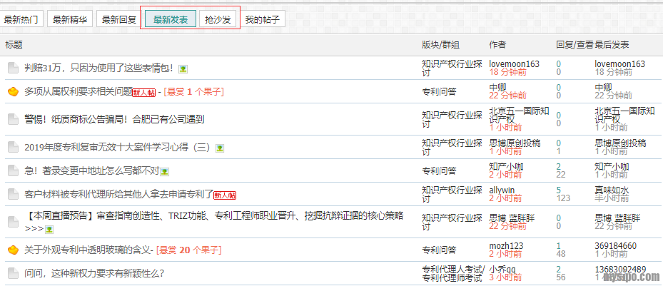Select the 最新回复 tab
This screenshot has width=663, height=286.
tap(118, 20)
